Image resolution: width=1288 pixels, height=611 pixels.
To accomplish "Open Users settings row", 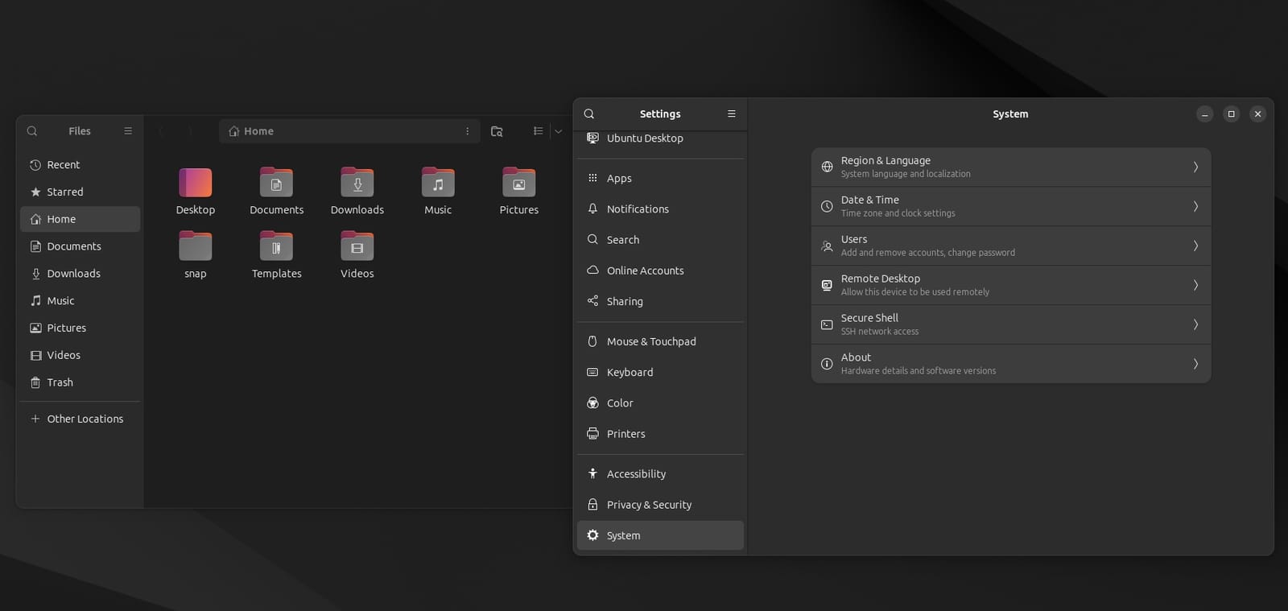I will click(x=1011, y=246).
